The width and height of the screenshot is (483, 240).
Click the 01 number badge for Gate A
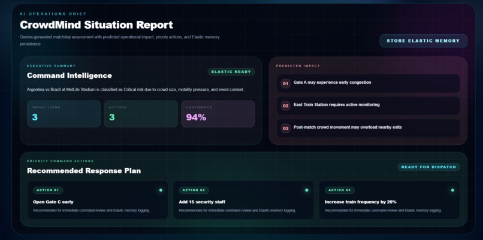tap(286, 83)
